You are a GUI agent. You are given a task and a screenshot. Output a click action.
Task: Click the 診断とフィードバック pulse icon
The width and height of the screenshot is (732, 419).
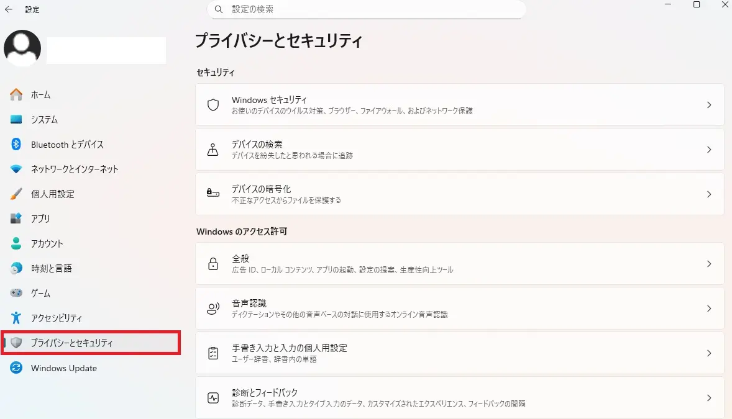click(x=213, y=398)
